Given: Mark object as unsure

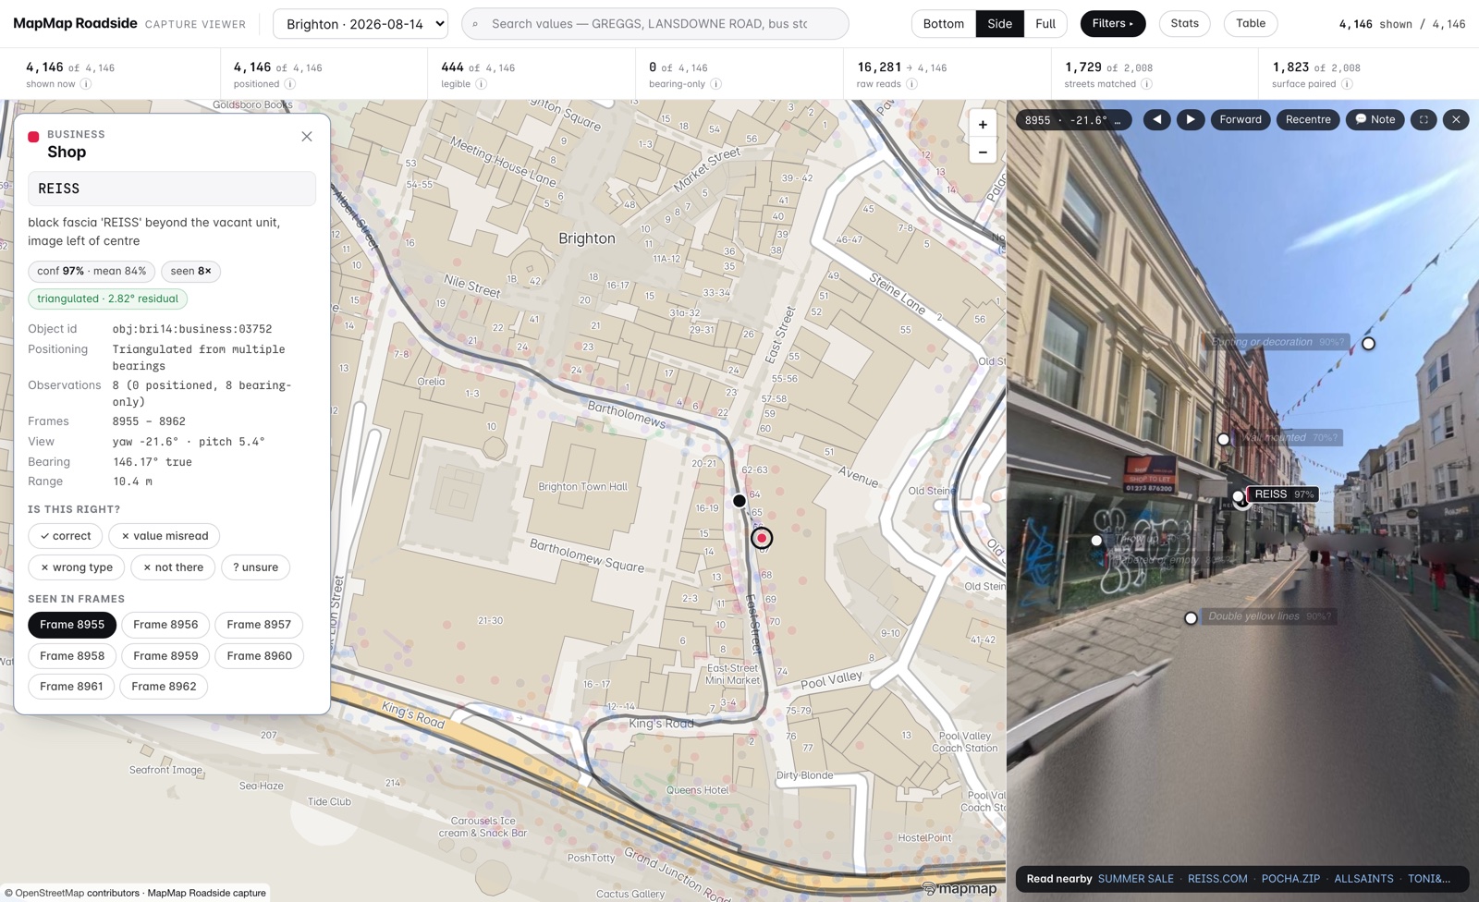Looking at the screenshot, I should click(x=256, y=567).
